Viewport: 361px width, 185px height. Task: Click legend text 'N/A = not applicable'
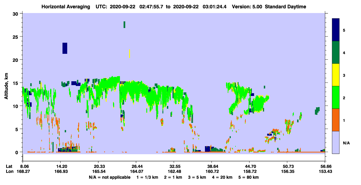click(110, 177)
